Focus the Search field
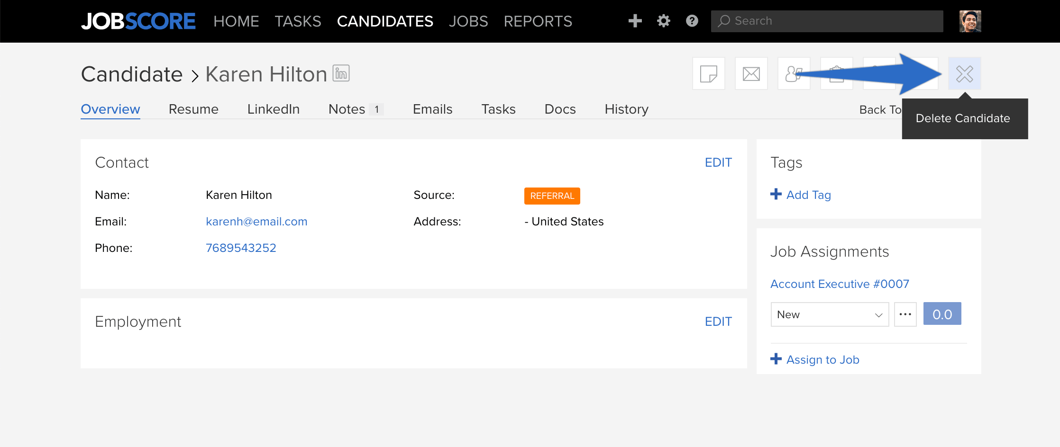The width and height of the screenshot is (1060, 447). pos(827,21)
